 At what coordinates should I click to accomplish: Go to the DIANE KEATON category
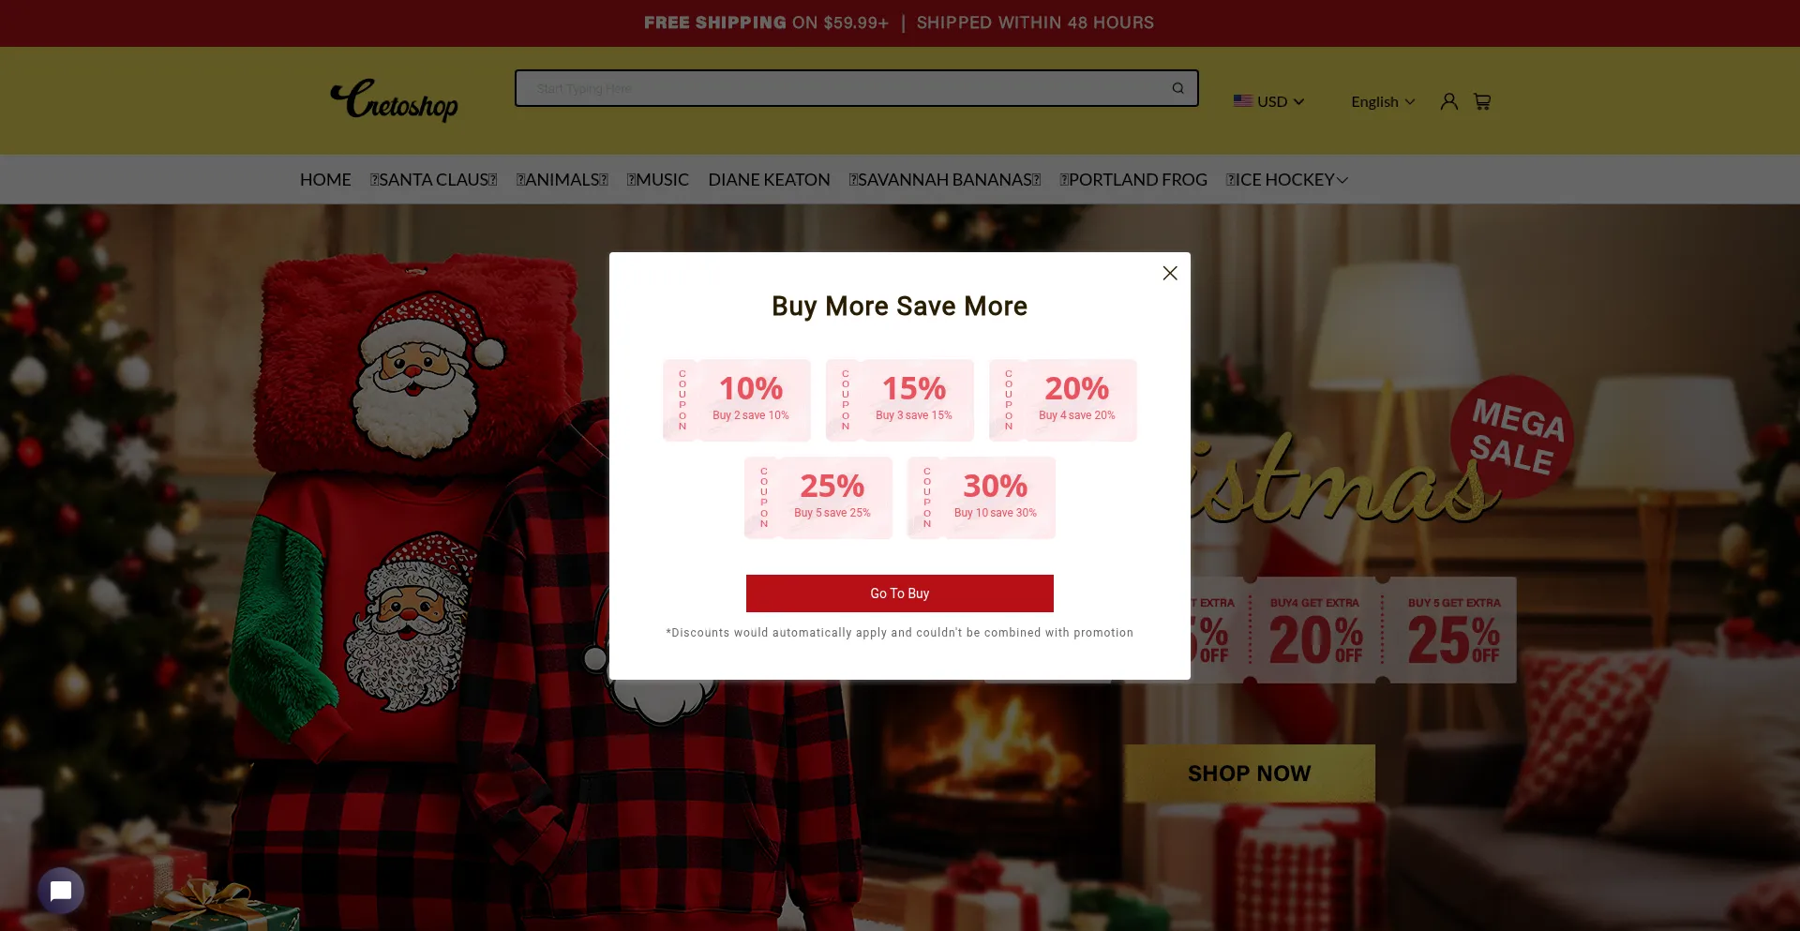click(x=769, y=179)
